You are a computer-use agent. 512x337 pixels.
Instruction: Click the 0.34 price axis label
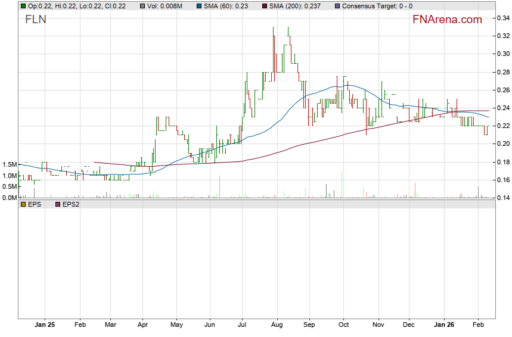pos(502,18)
